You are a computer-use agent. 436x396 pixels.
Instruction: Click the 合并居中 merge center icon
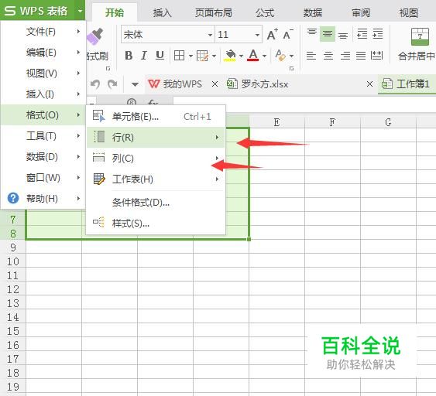pos(420,36)
